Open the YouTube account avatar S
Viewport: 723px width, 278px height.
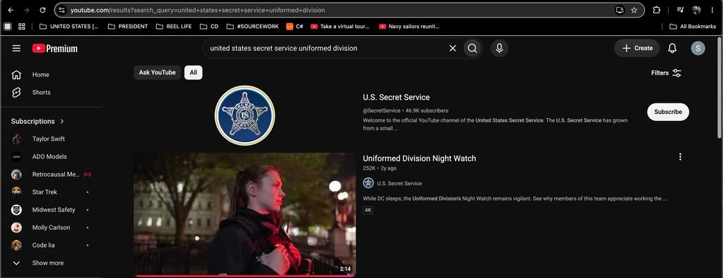698,49
